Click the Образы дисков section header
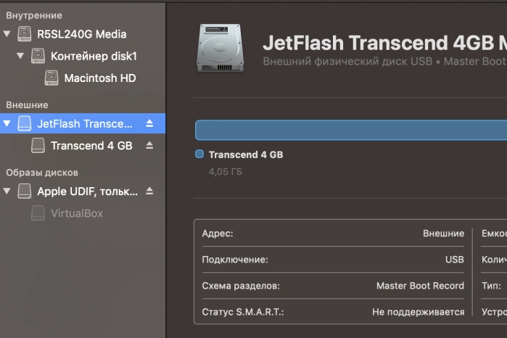Viewport: 507px width, 338px height. coord(42,173)
